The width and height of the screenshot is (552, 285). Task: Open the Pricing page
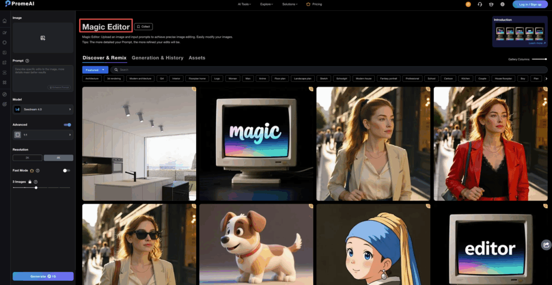tap(314, 4)
